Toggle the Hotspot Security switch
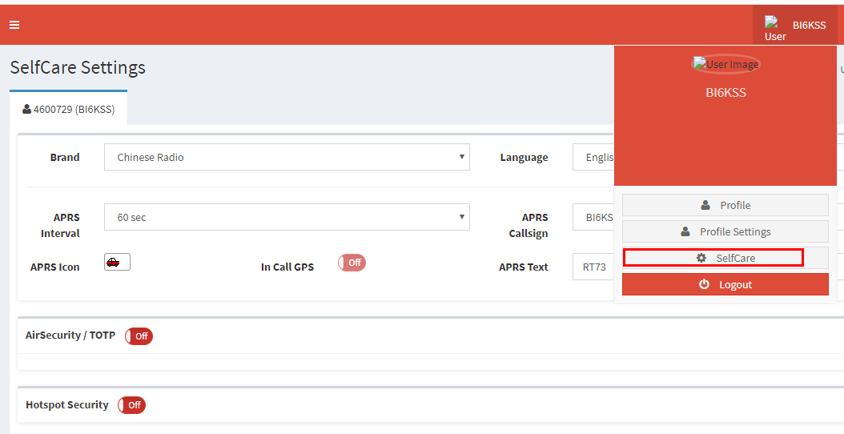Screen dimensions: 844x434 tap(132, 405)
